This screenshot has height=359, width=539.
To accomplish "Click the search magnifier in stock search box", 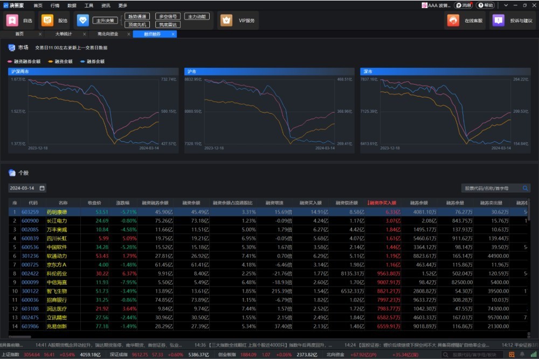I will click(525, 188).
